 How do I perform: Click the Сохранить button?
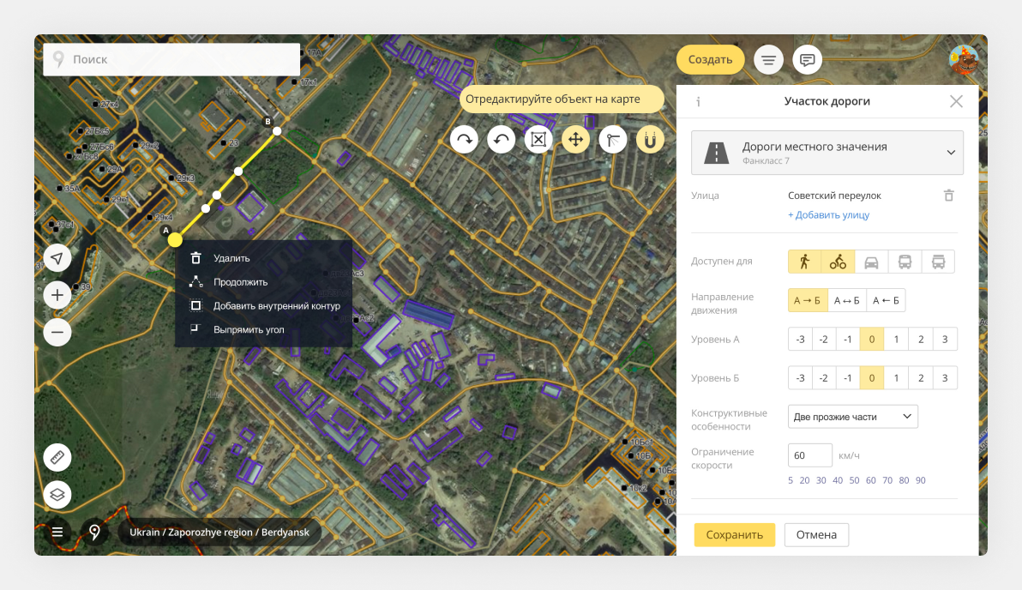pos(734,534)
